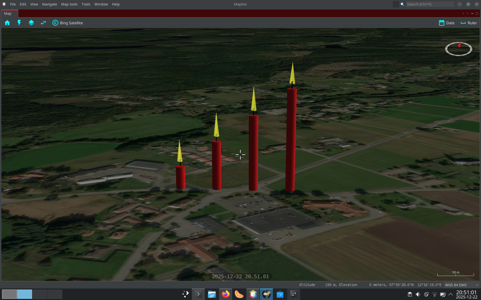Click the Bing Satellite label
Viewport: 481px width, 300px height.
coord(71,23)
